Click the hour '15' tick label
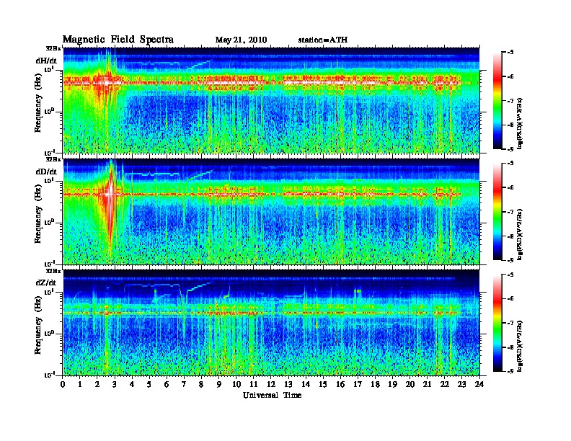Image resolution: width=571 pixels, height=441 pixels. click(323, 384)
